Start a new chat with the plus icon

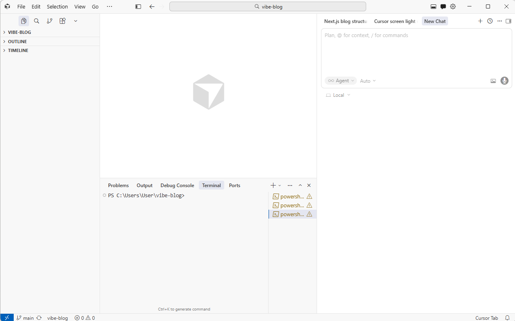click(480, 21)
